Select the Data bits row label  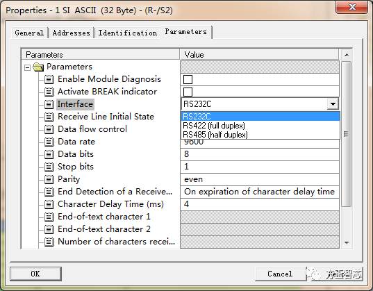coord(76,154)
